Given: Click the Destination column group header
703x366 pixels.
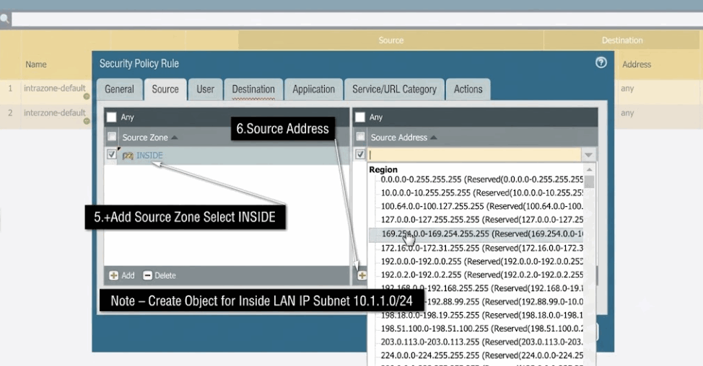Looking at the screenshot, I should click(622, 40).
